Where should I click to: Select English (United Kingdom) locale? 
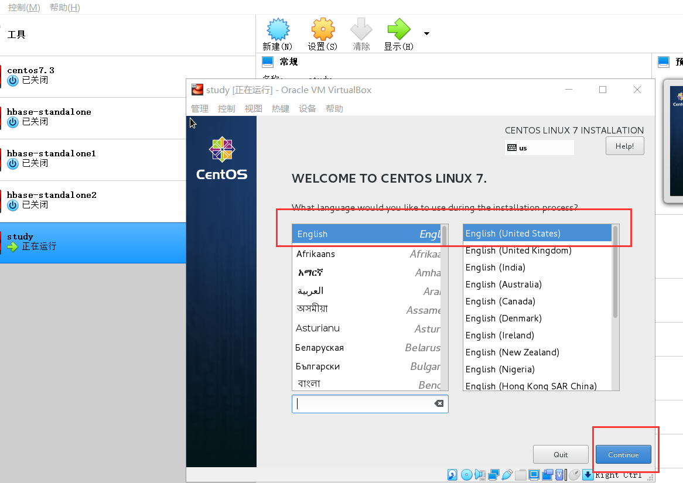[x=538, y=251]
